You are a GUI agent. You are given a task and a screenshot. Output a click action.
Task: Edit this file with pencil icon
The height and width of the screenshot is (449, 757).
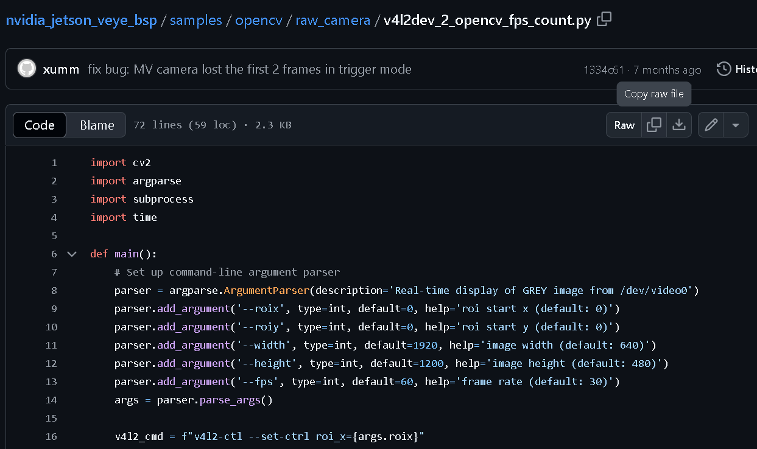(x=711, y=125)
